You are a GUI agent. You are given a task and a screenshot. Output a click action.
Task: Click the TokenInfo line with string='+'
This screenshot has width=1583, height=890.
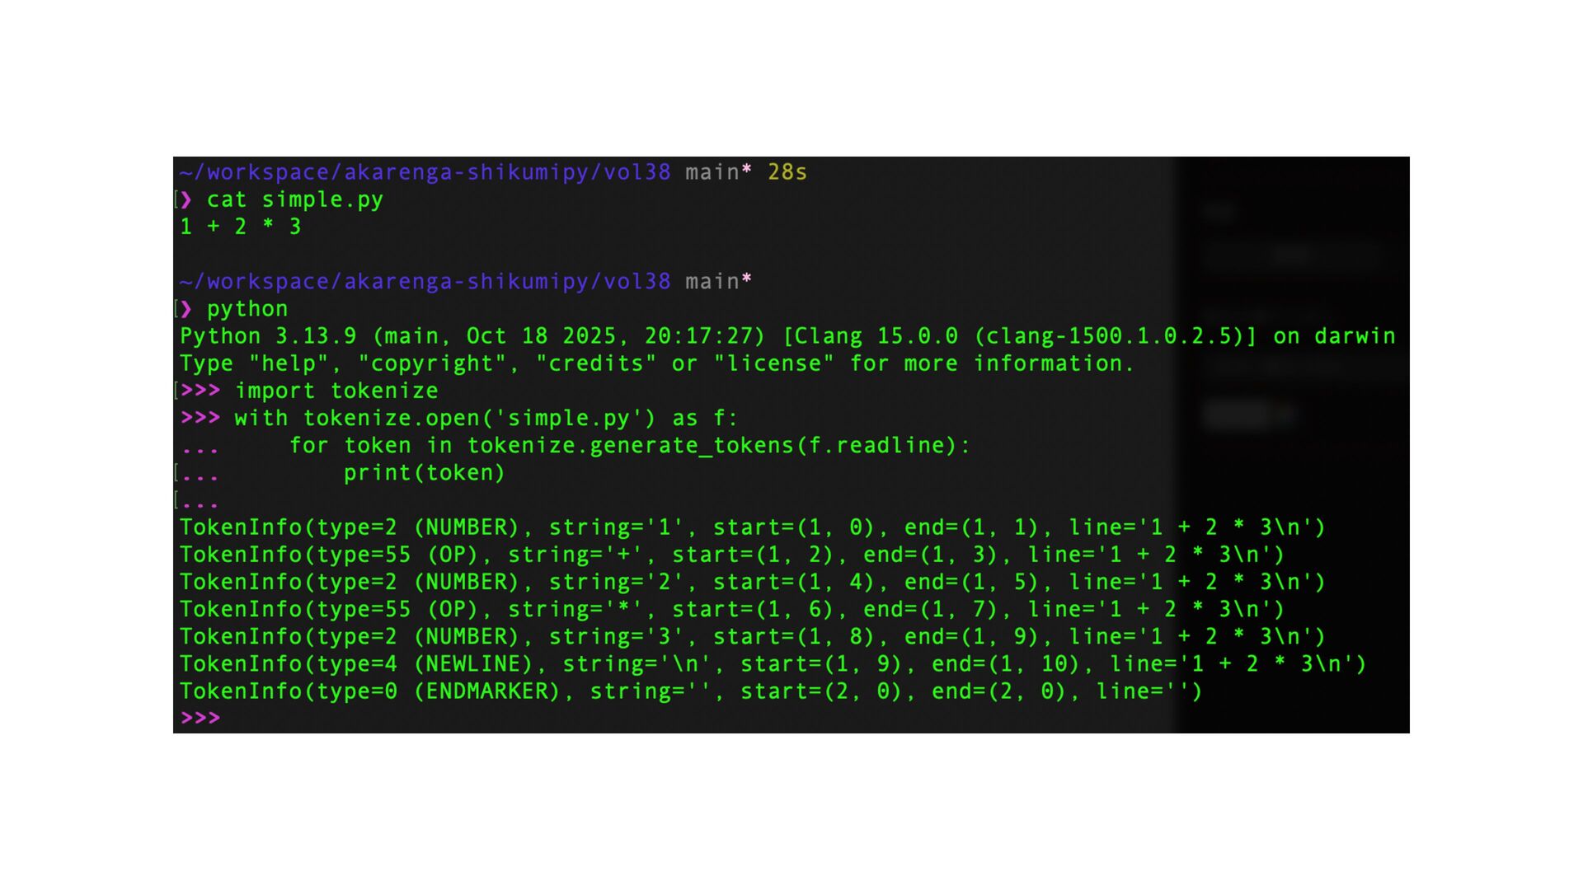[732, 555]
